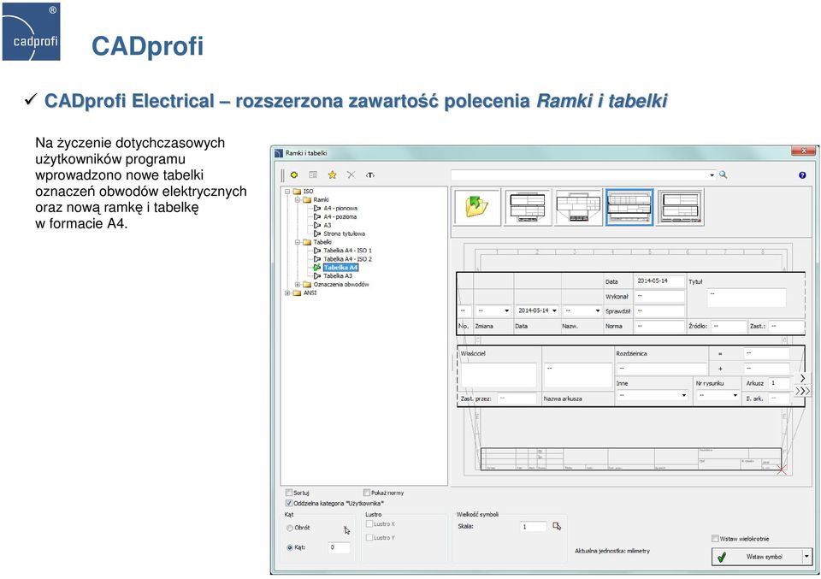Click the single right-arrow add button
The height and width of the screenshot is (579, 821).
pos(802,378)
